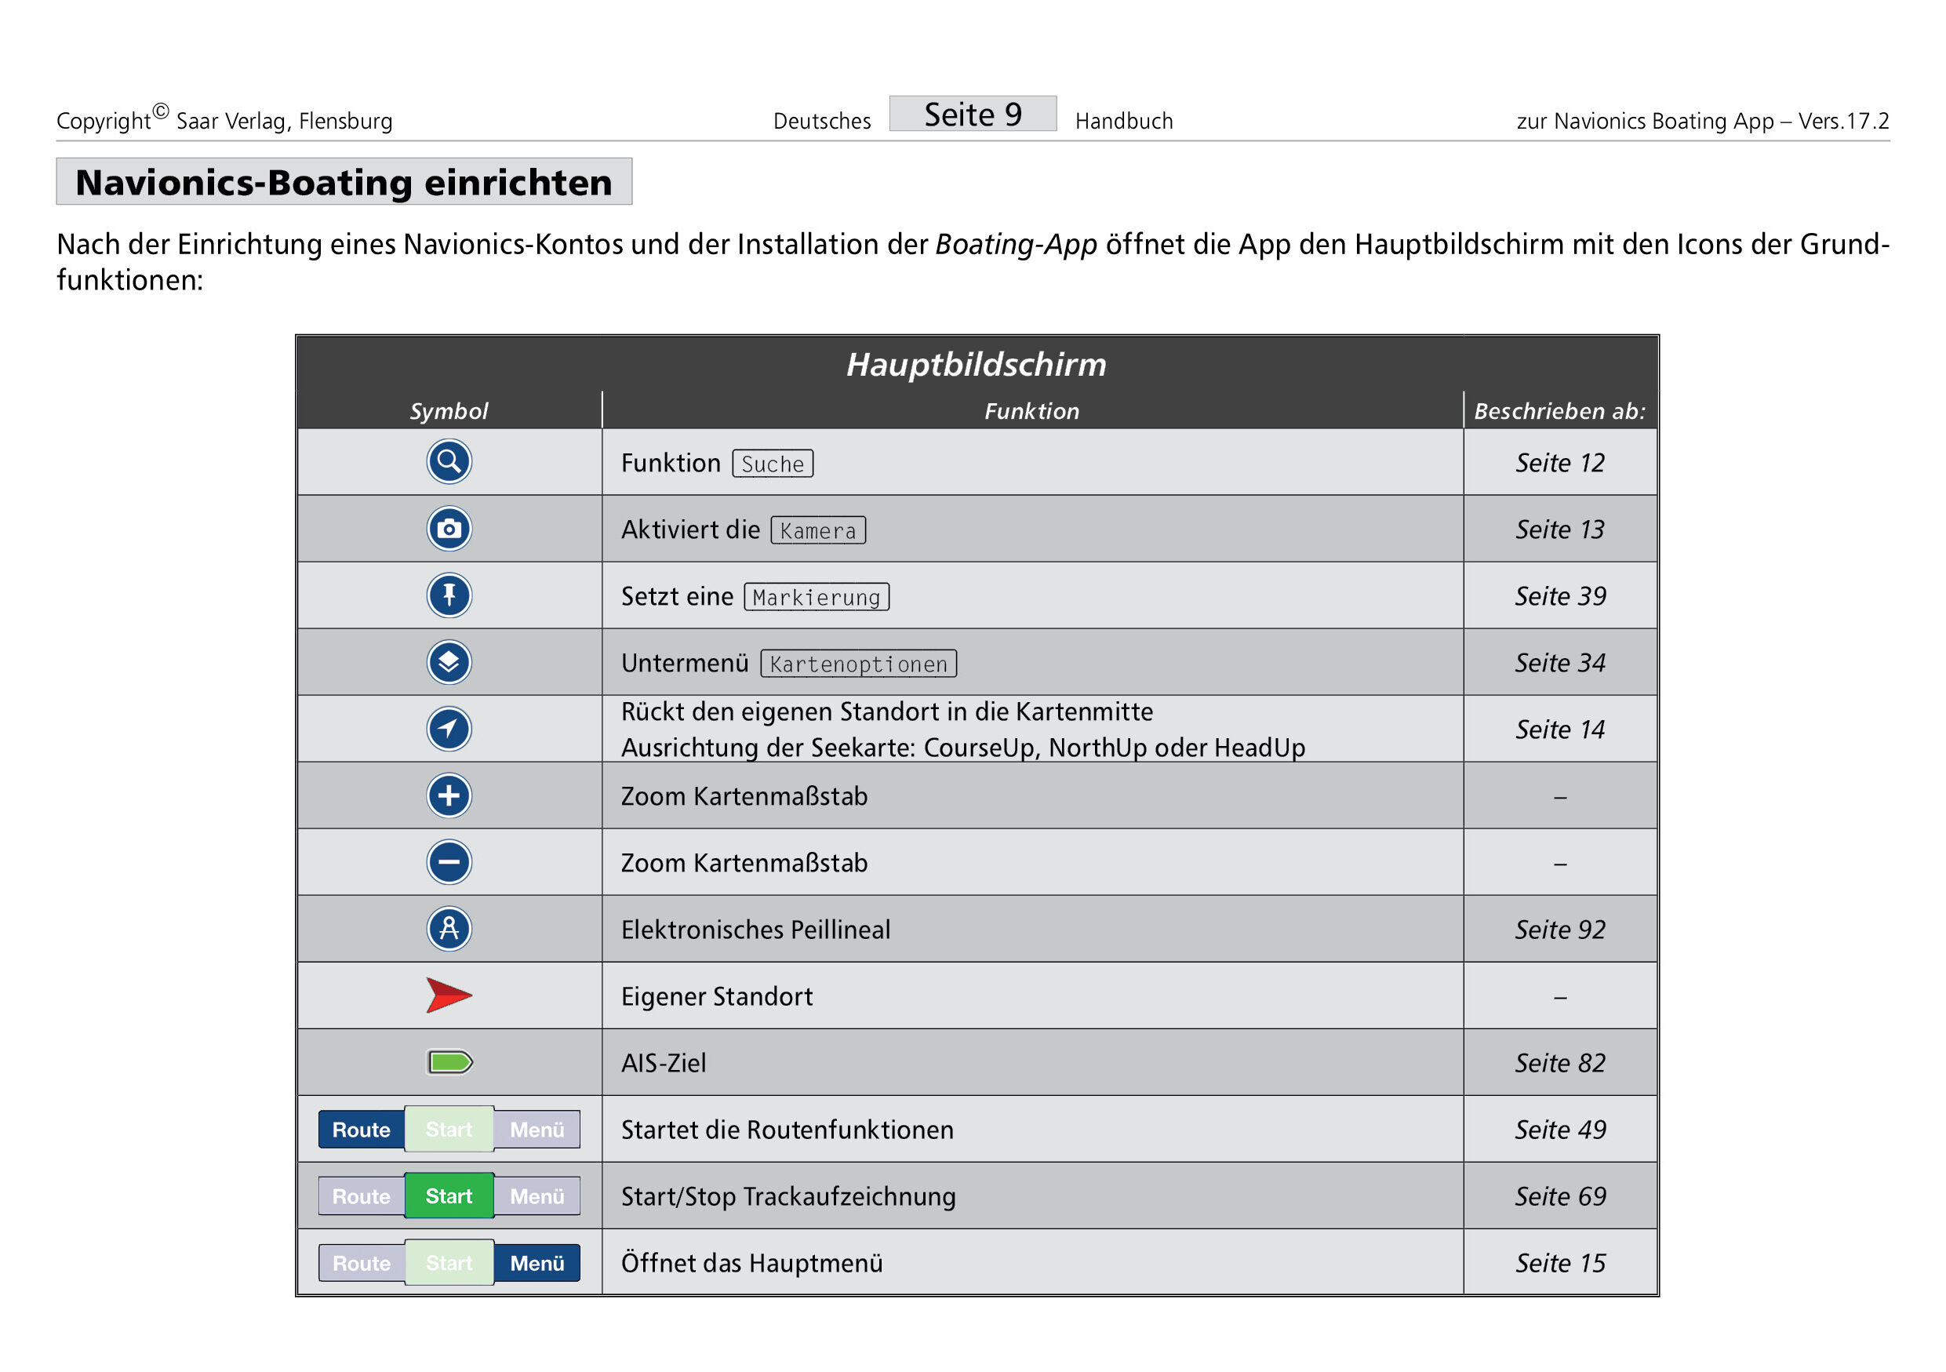Click the Seite 82 page reference
1946x1372 pixels.
coord(1560,1064)
